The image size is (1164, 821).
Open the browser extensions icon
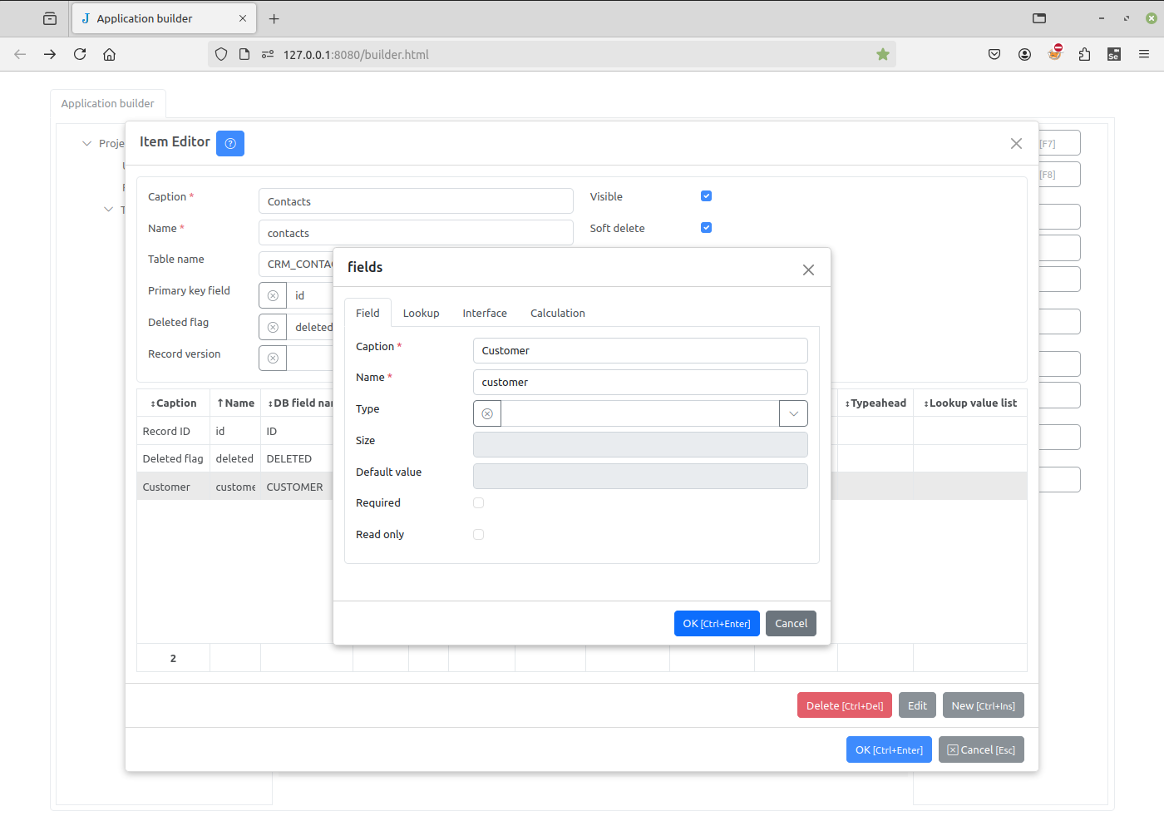pos(1084,55)
